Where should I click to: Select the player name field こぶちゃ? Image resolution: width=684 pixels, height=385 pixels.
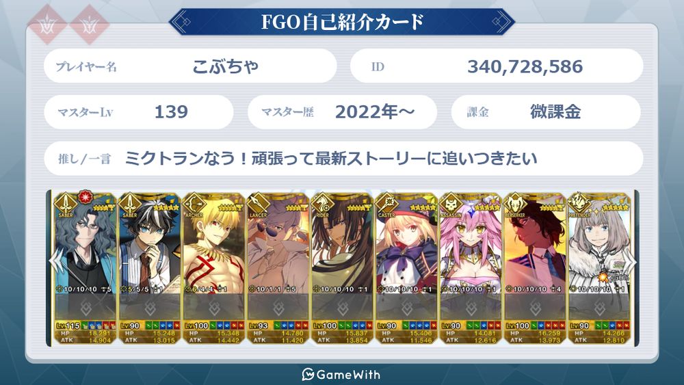(x=190, y=66)
